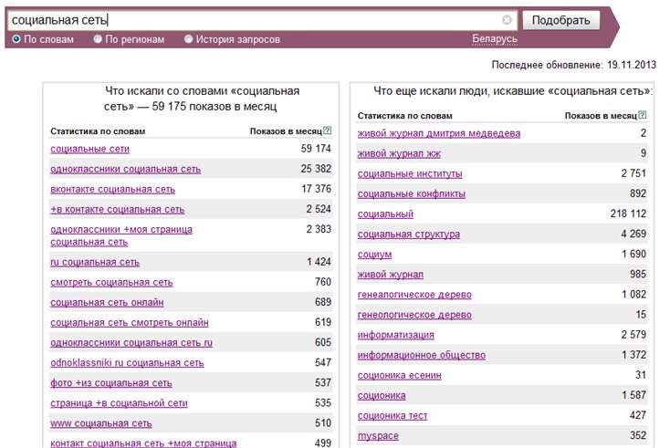The width and height of the screenshot is (670, 448).
Task: Open 'смотреть социальная сеть' link
Action: click(111, 282)
